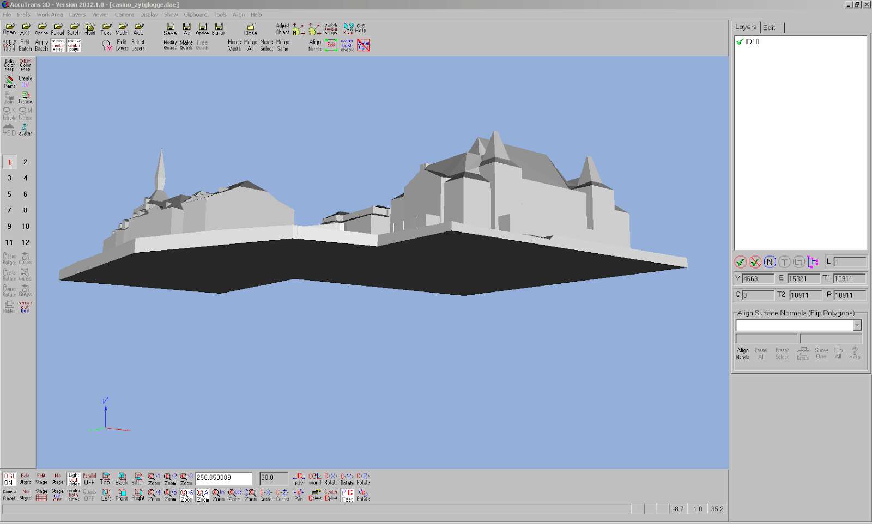The height and width of the screenshot is (524, 872).
Task: Switch to the Edit tab
Action: (769, 28)
